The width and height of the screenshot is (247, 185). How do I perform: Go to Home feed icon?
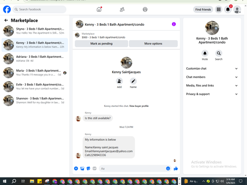(x=99, y=9)
